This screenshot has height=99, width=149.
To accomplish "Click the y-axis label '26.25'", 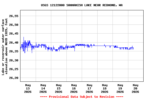I will click(x=14, y=69).
